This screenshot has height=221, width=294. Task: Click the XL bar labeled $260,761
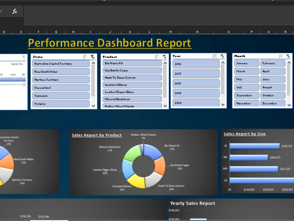pos(255,146)
